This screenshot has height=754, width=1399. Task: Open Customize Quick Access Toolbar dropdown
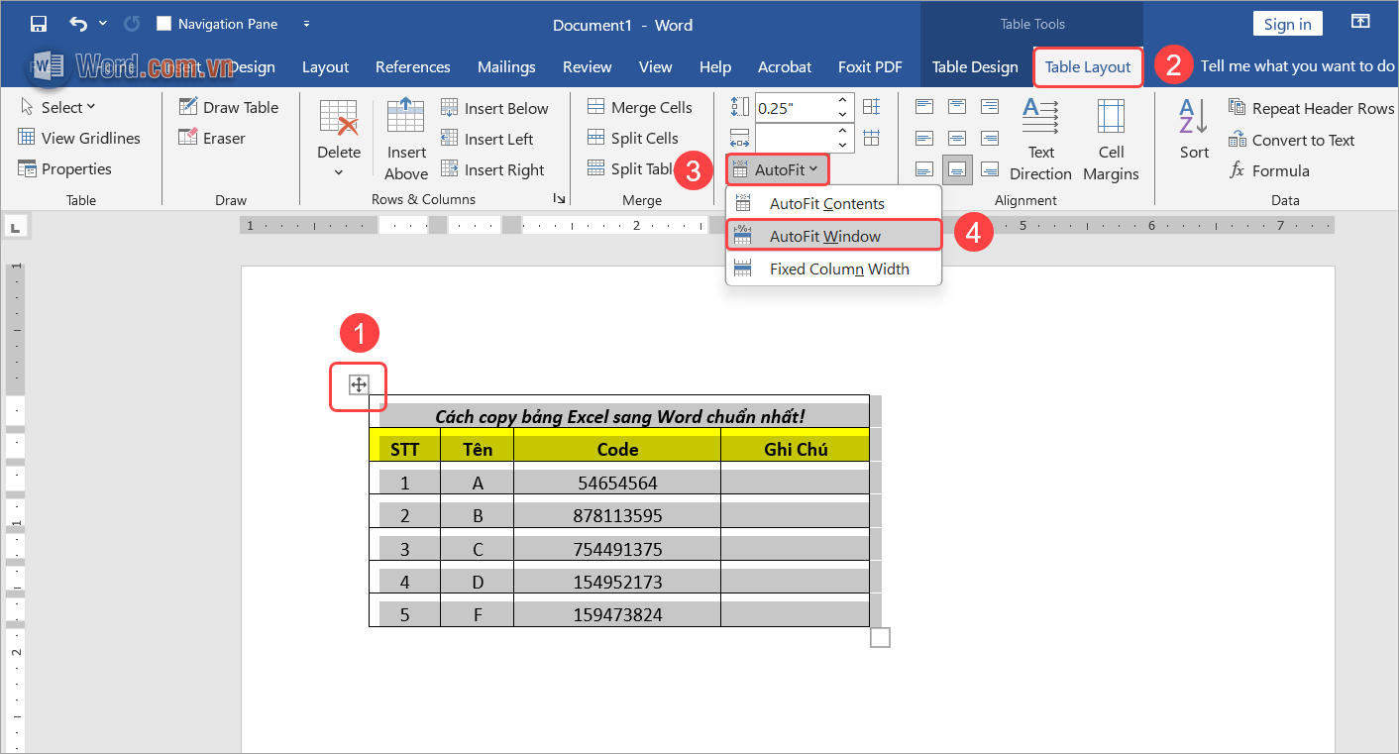306,24
